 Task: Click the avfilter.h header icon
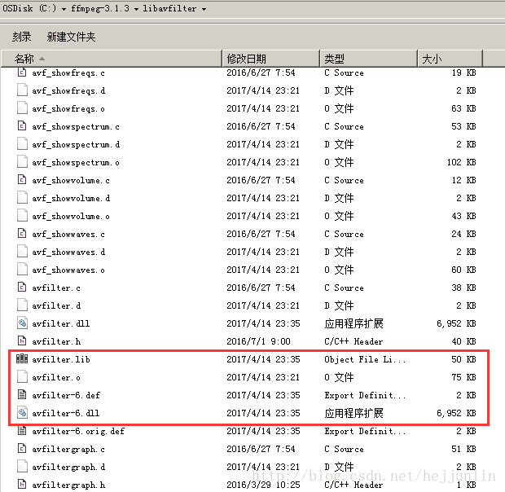(x=22, y=341)
